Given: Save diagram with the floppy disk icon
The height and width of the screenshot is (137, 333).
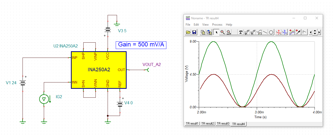Looking at the screenshot, I should (194, 32).
